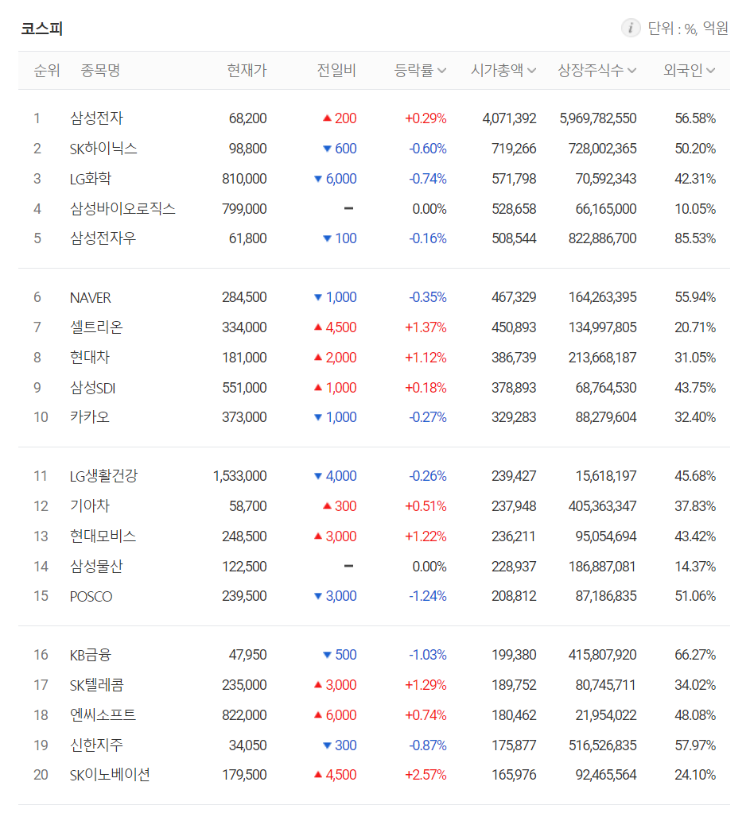The image size is (750, 813).
Task: Open the 삼성전자 stock link
Action: click(96, 118)
